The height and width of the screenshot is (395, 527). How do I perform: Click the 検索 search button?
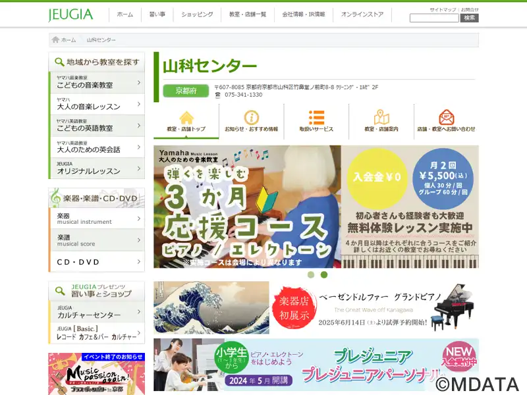469,18
